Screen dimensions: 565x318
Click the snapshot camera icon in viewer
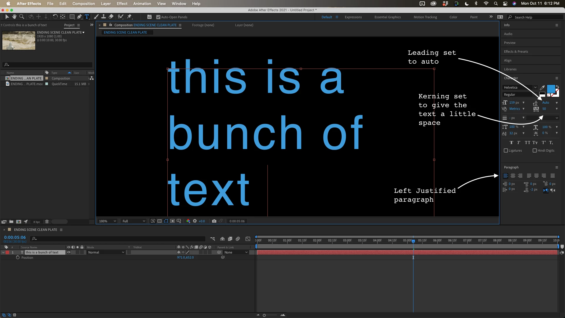(214, 221)
